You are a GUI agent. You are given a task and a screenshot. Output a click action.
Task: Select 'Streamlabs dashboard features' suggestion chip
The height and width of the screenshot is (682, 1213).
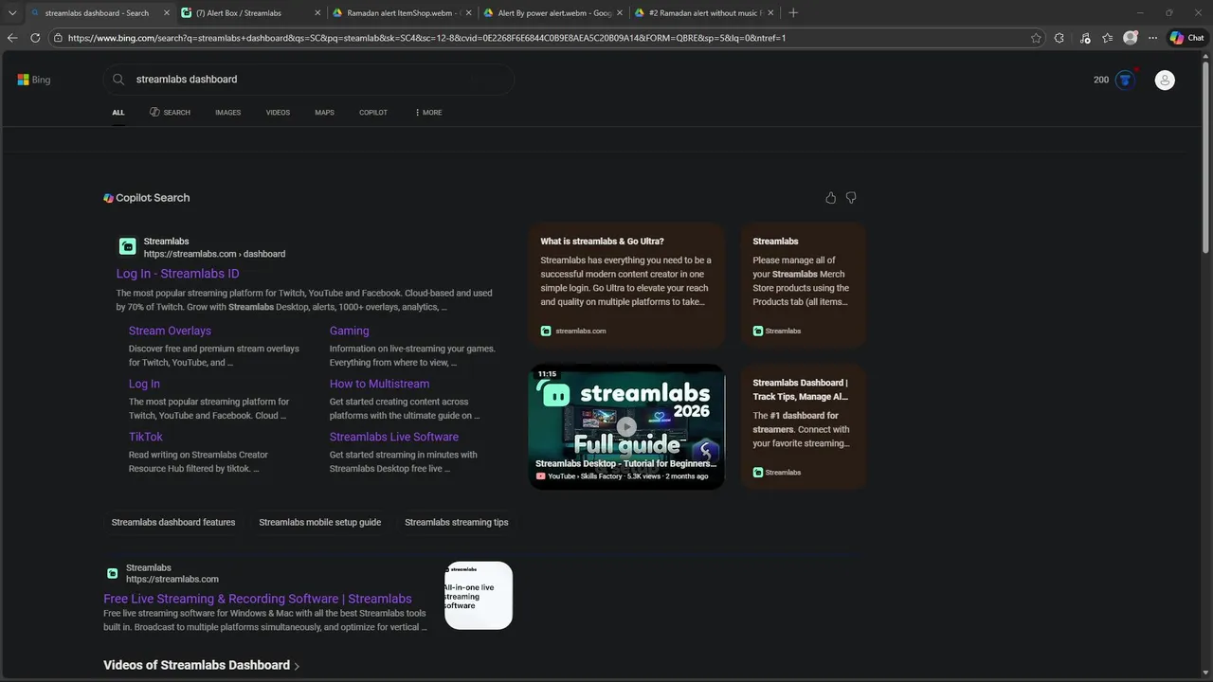pyautogui.click(x=173, y=522)
